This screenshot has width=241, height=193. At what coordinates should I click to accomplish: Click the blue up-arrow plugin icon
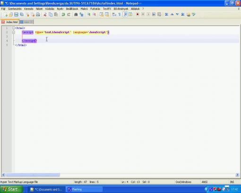pyautogui.click(x=172, y=15)
